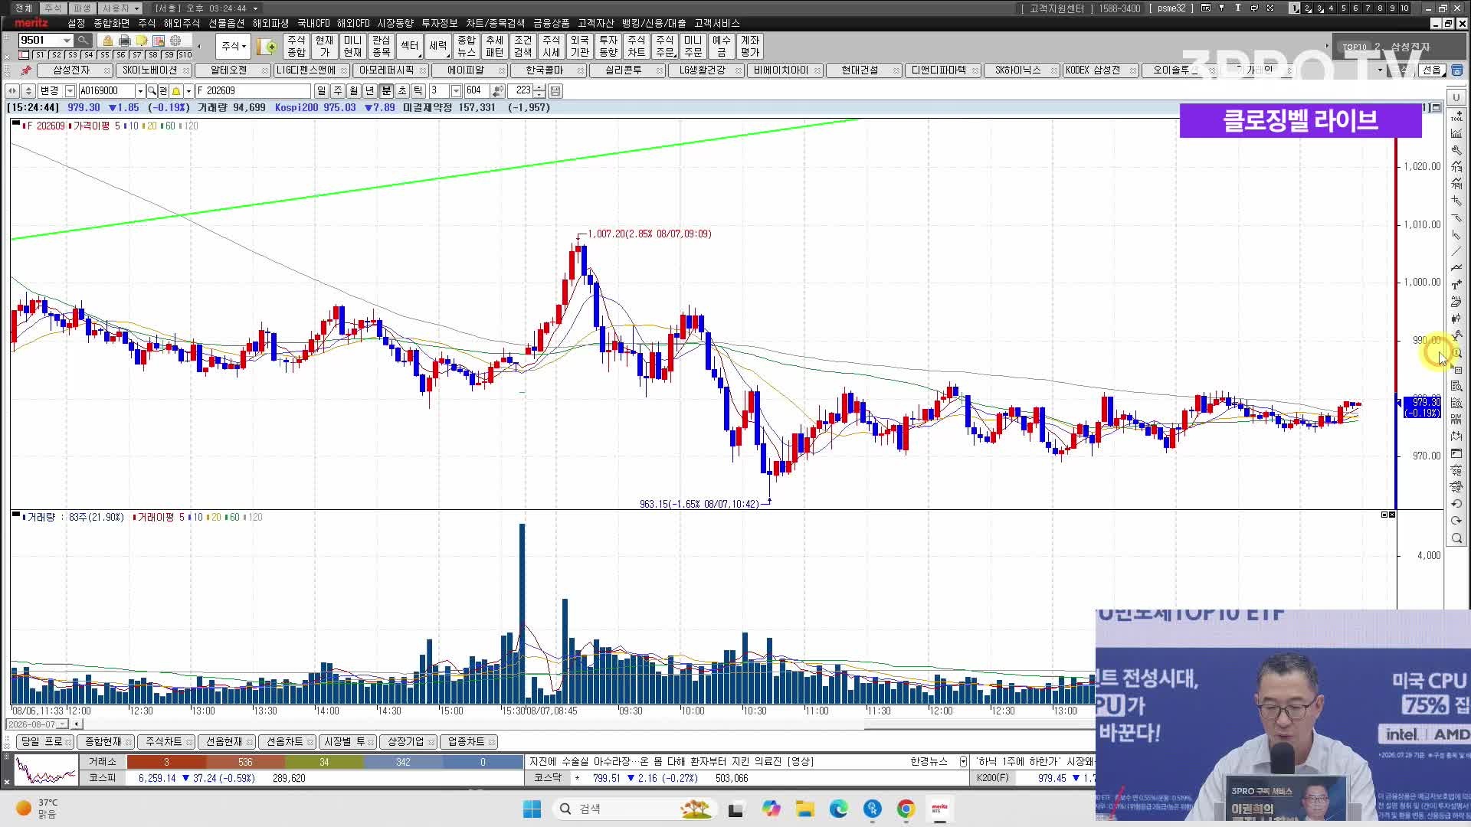Click the 관심종목 toolbar button
This screenshot has width=1471, height=827.
[381, 46]
